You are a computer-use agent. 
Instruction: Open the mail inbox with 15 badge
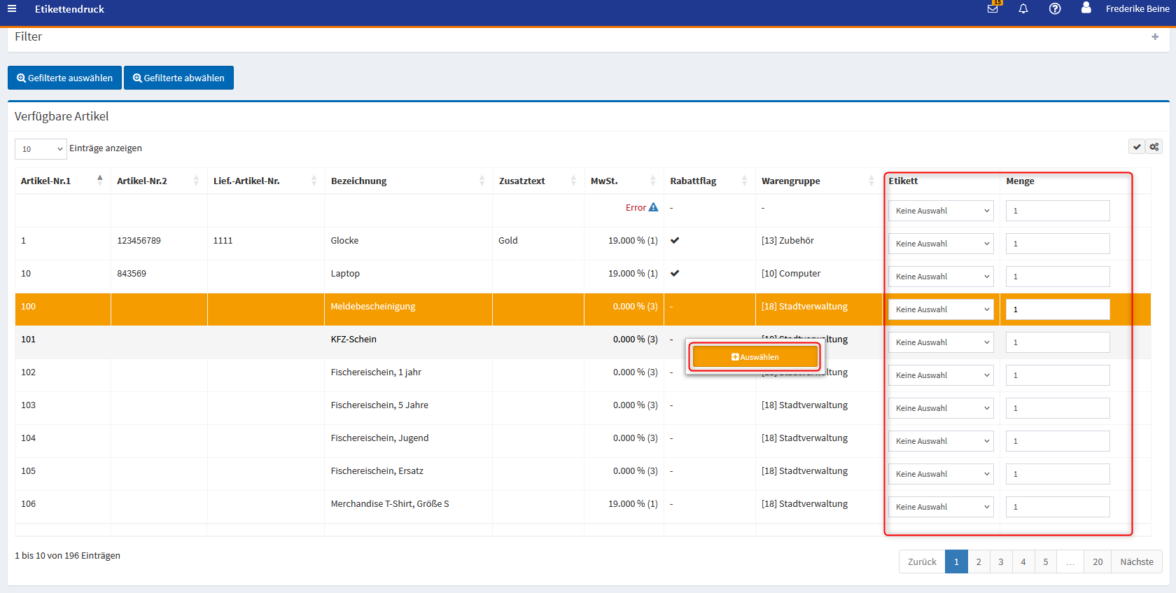(x=993, y=9)
